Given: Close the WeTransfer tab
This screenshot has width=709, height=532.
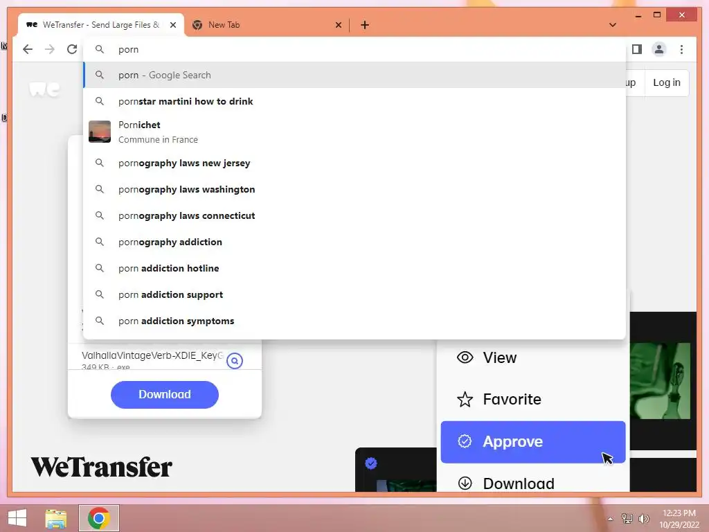Looking at the screenshot, I should pos(172,26).
